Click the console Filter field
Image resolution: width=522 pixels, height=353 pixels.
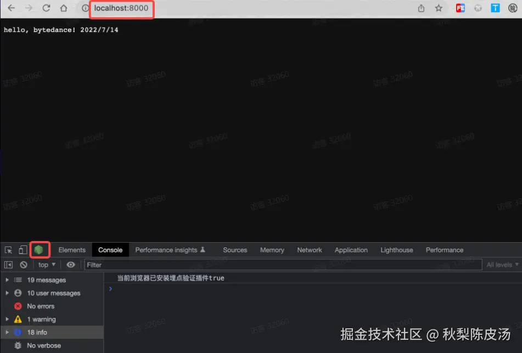pos(283,265)
